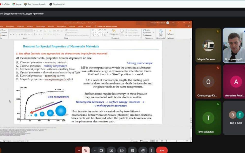Select Ангеліна Реші participant tile
Image resolution: width=245 pixels, height=153 pixels.
[234, 82]
